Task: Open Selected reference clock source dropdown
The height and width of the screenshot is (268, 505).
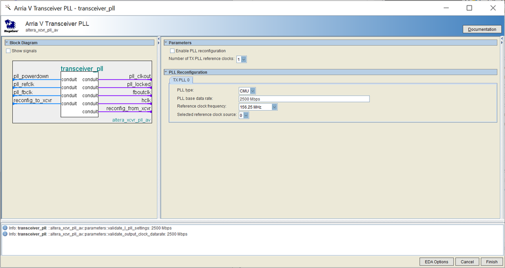Action: [246, 115]
